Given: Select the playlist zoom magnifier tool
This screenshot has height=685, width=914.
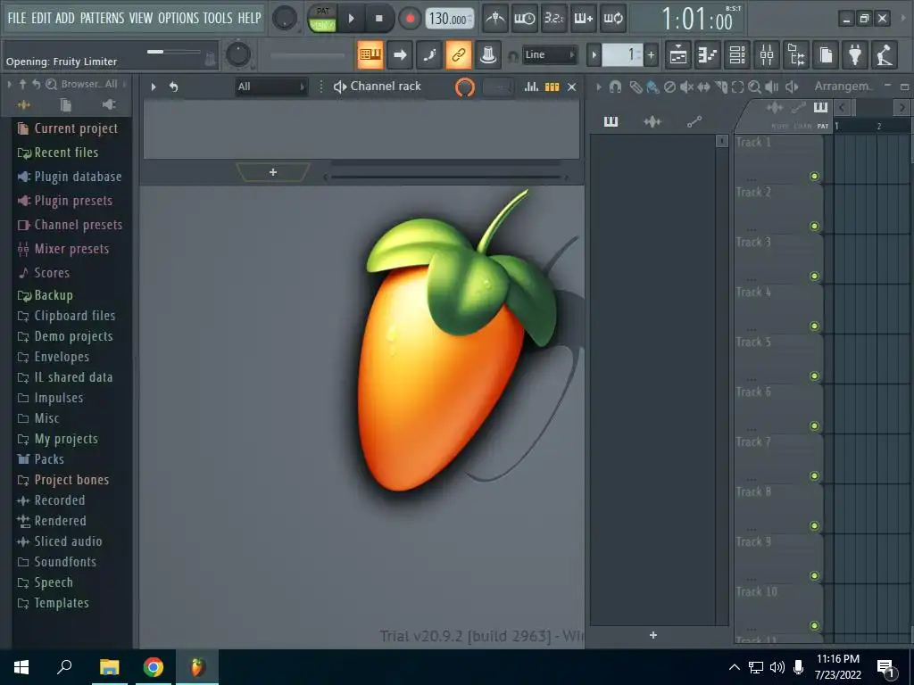Looking at the screenshot, I should [754, 87].
